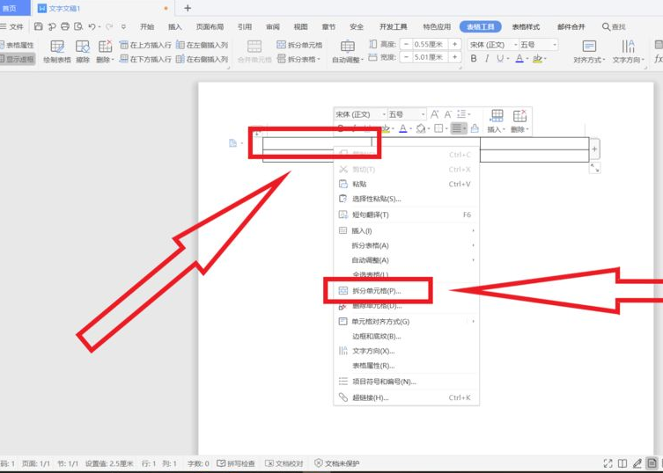Choose Split Cells (拆分单元格) in context menu
663x473 pixels.
tap(376, 290)
